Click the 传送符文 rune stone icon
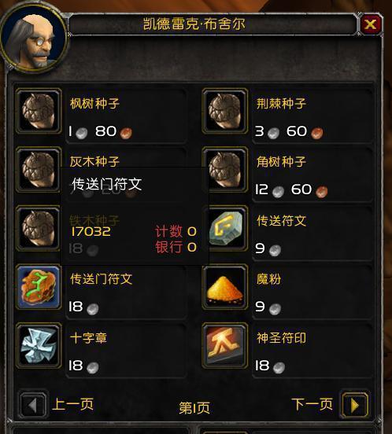This screenshot has width=392, height=434. click(224, 228)
